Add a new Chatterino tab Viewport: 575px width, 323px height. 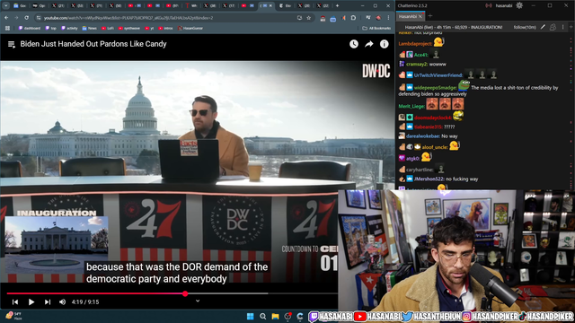[x=430, y=16]
